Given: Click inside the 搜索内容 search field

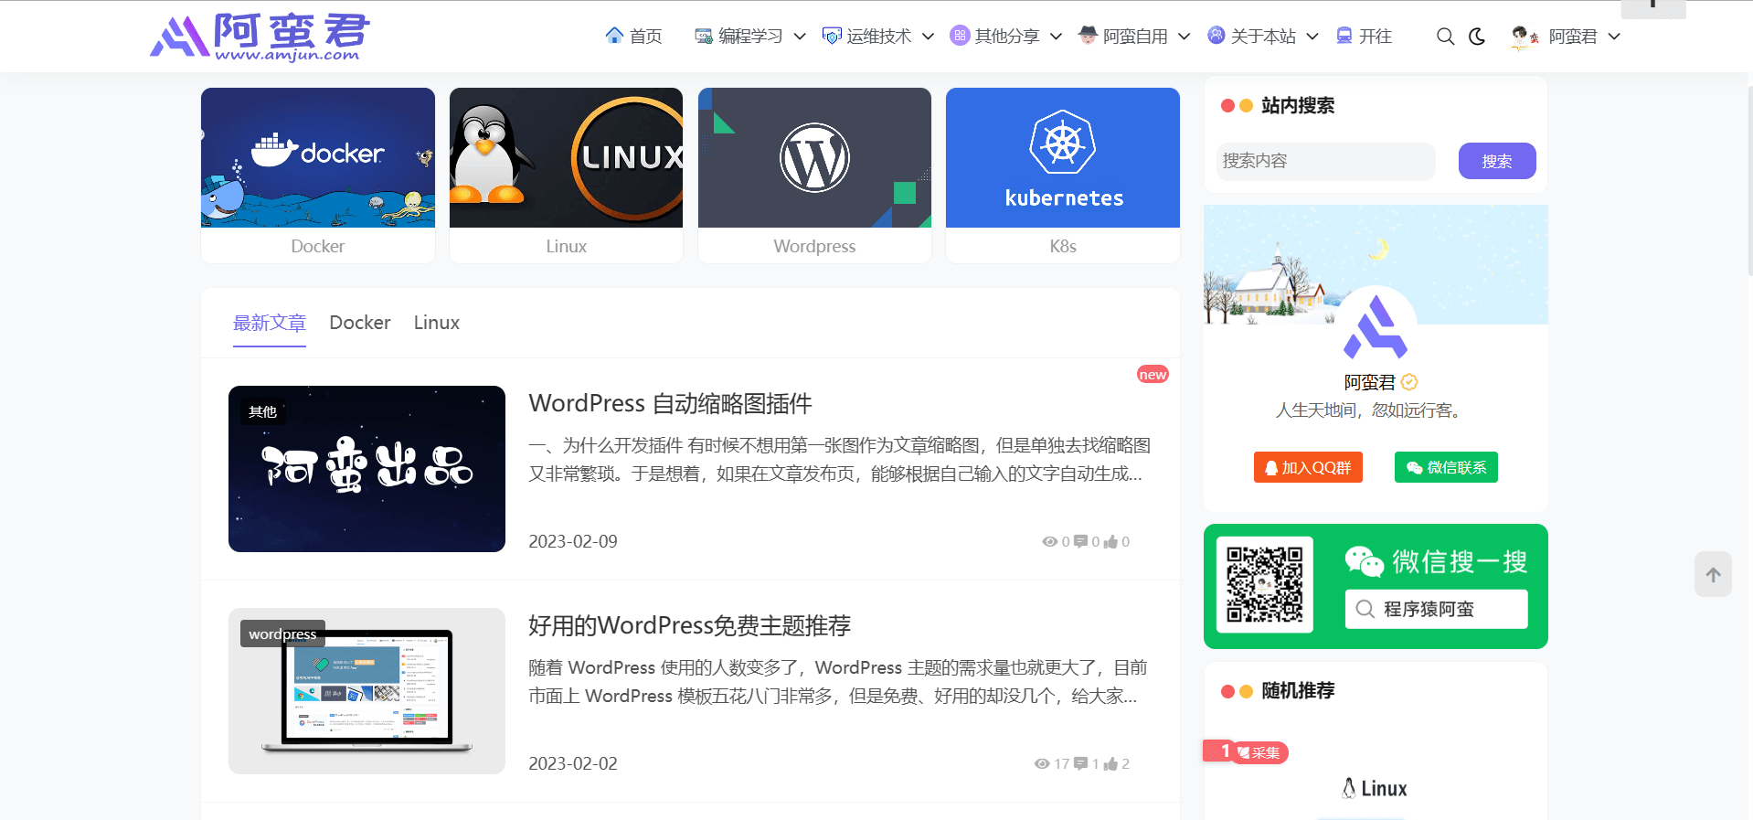Looking at the screenshot, I should tap(1325, 161).
